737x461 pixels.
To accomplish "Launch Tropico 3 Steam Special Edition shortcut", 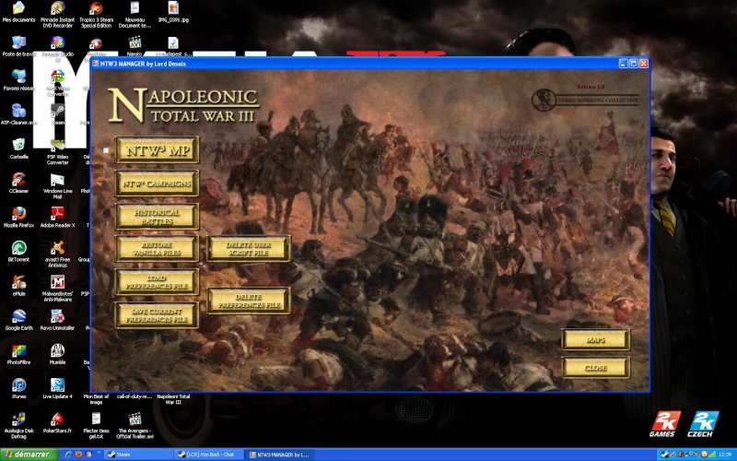I will tap(96, 14).
